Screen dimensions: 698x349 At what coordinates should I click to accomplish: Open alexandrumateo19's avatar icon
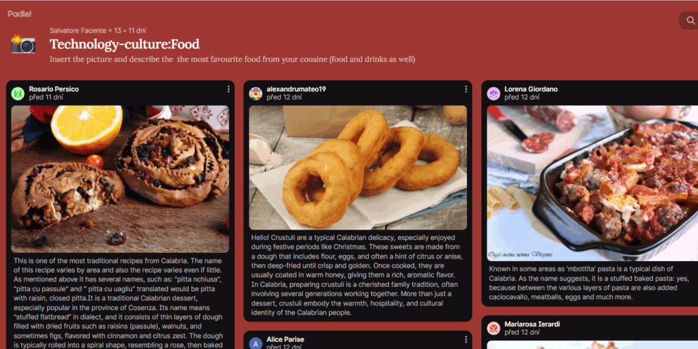tap(256, 93)
